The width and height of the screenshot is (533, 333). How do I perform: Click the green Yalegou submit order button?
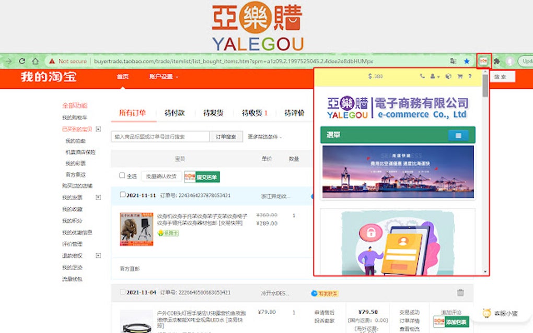click(x=202, y=177)
